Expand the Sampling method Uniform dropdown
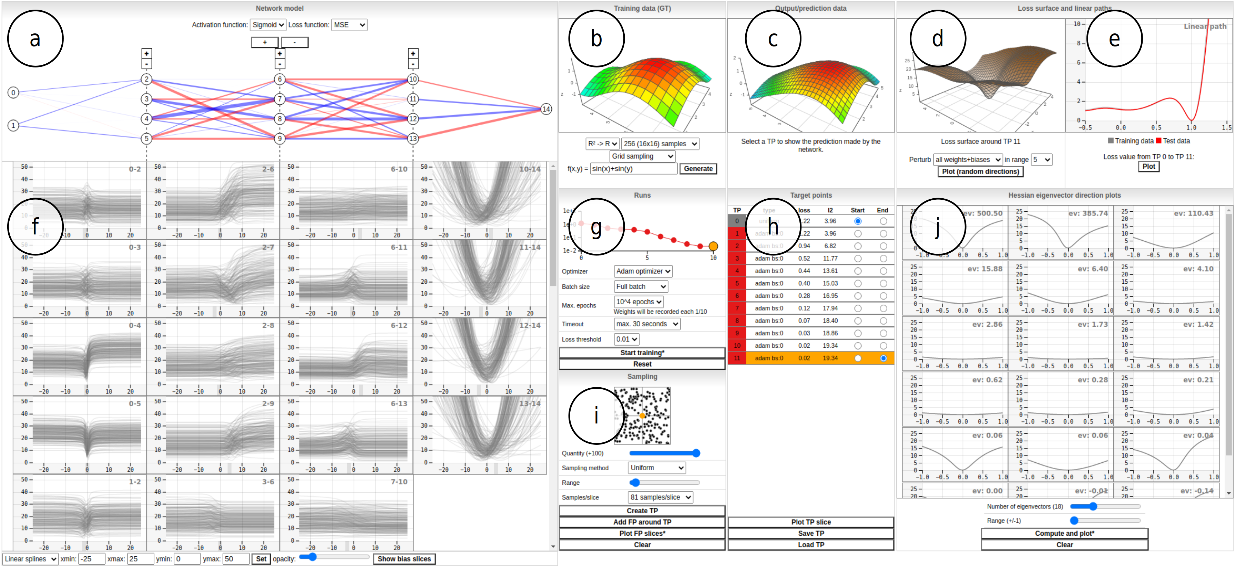The width and height of the screenshot is (1236, 567). click(x=656, y=468)
